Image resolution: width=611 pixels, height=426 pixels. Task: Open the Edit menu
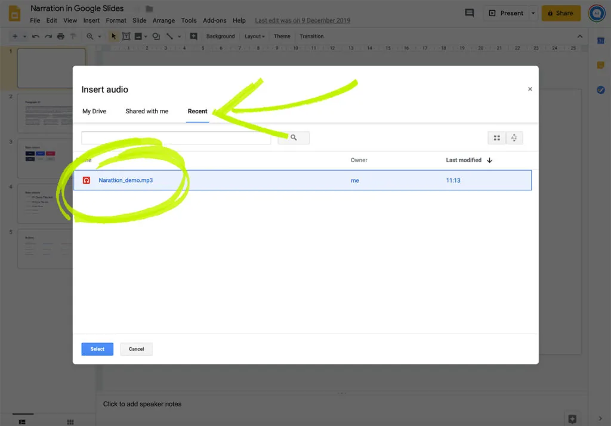(x=51, y=21)
